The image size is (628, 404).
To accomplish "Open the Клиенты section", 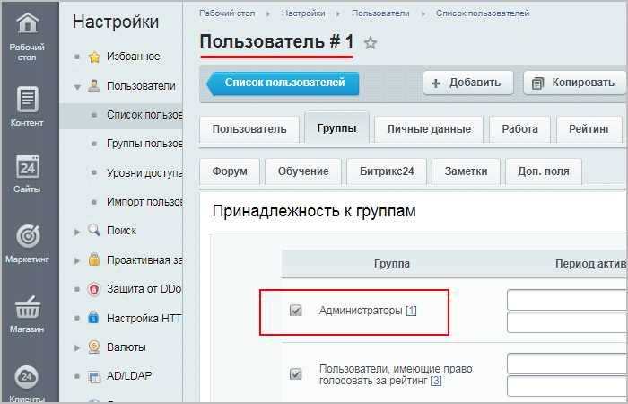I will pyautogui.click(x=27, y=382).
